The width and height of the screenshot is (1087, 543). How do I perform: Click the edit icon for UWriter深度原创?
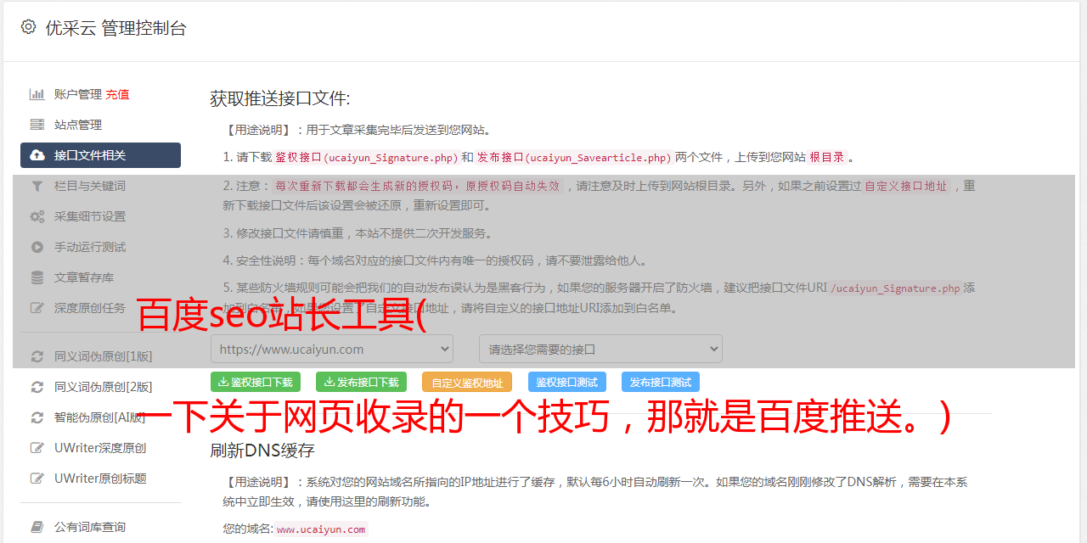pos(37,448)
